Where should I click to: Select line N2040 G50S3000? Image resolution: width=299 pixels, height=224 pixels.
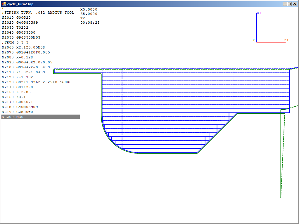[18, 32]
